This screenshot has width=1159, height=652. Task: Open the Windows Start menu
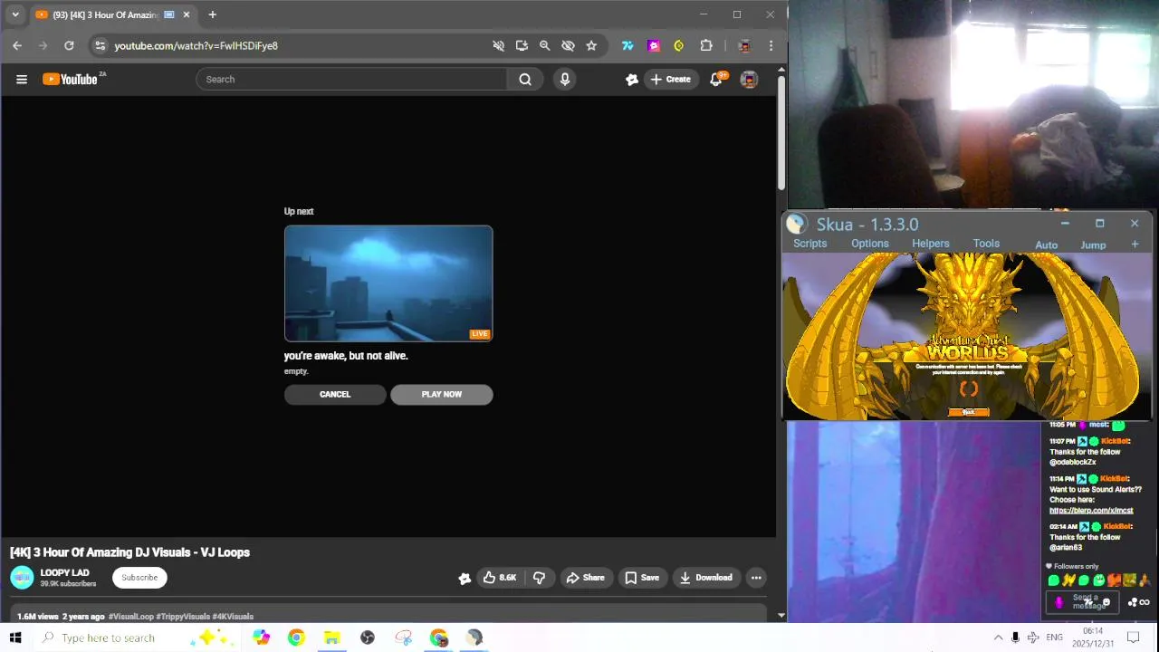[15, 638]
